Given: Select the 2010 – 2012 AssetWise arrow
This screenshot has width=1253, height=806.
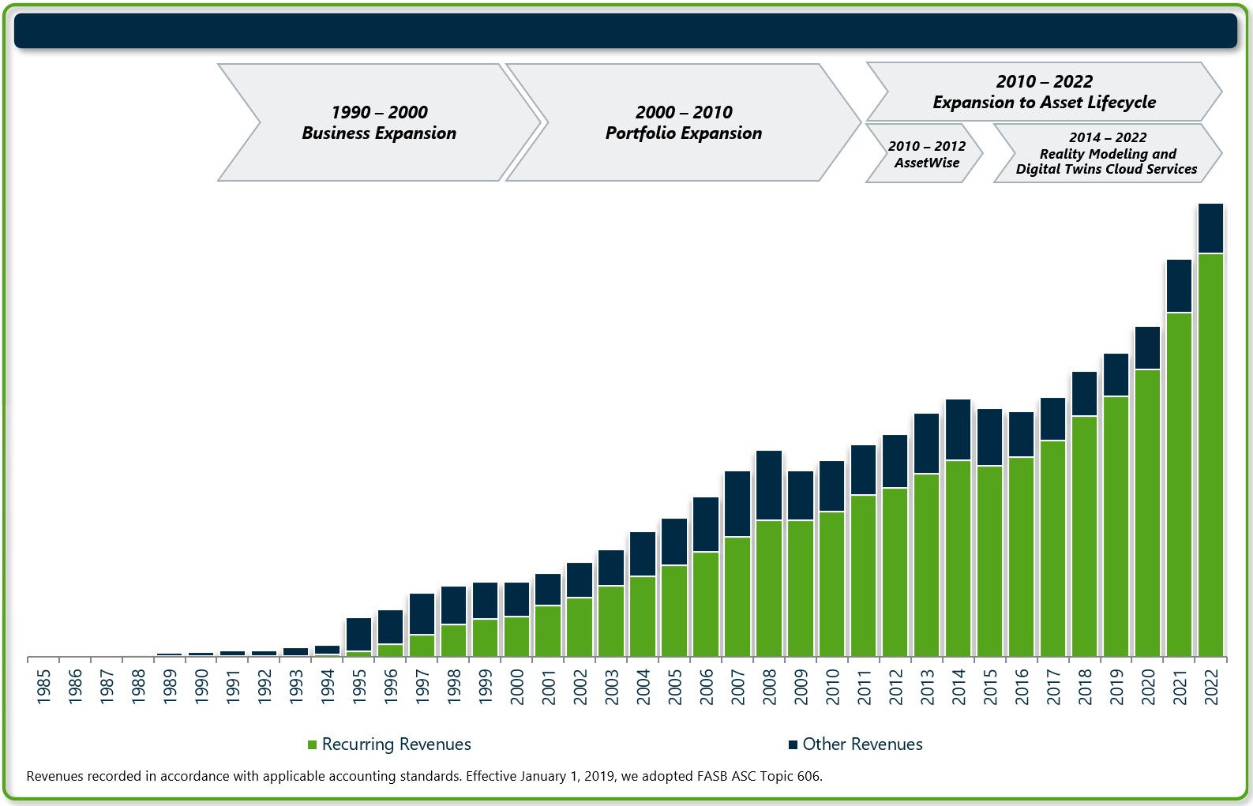Looking at the screenshot, I should [925, 154].
